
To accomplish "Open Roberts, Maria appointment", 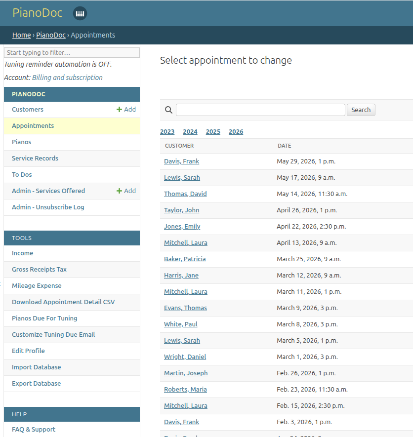I will tap(185, 390).
